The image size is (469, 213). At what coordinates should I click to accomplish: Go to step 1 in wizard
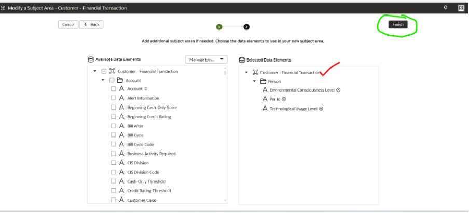[219, 27]
